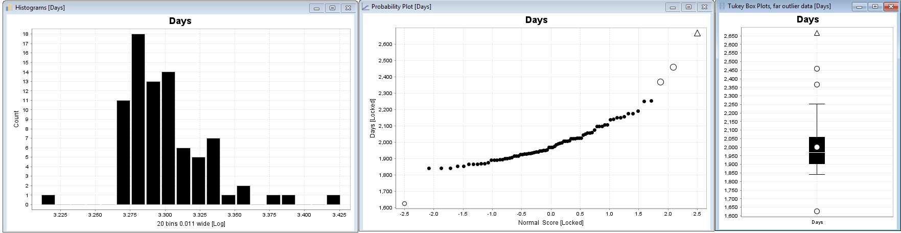
Task: Minimize the Histograms [Days] window
Action: (316, 8)
